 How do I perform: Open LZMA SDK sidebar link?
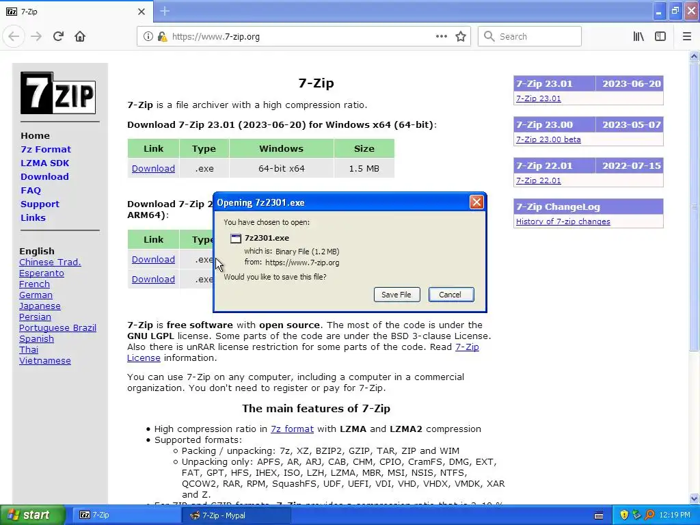44,163
